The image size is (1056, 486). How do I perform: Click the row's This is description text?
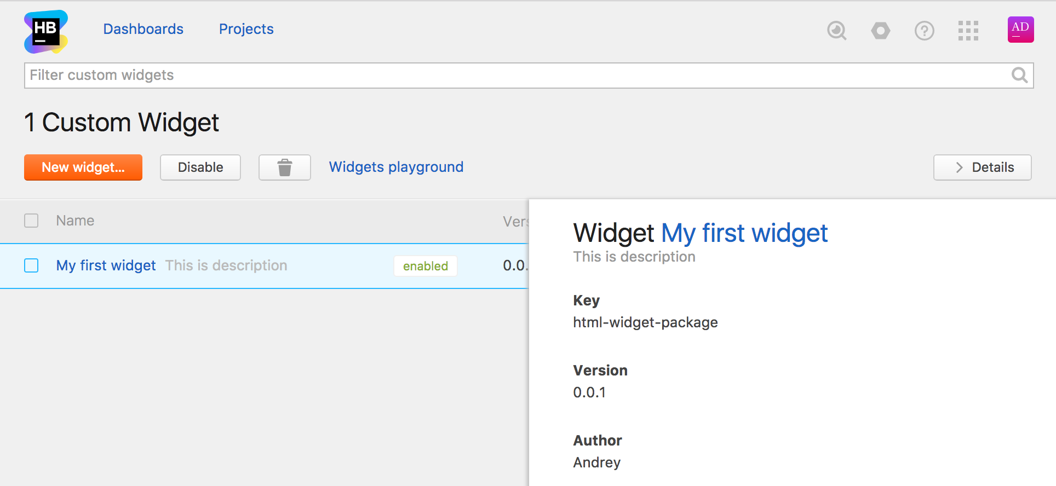tap(226, 265)
